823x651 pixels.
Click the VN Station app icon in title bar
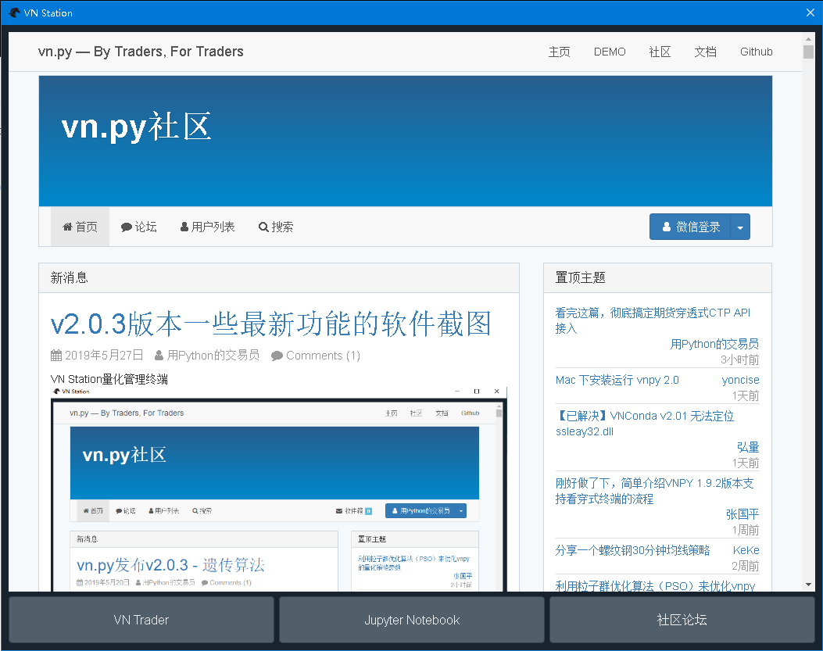coord(14,13)
